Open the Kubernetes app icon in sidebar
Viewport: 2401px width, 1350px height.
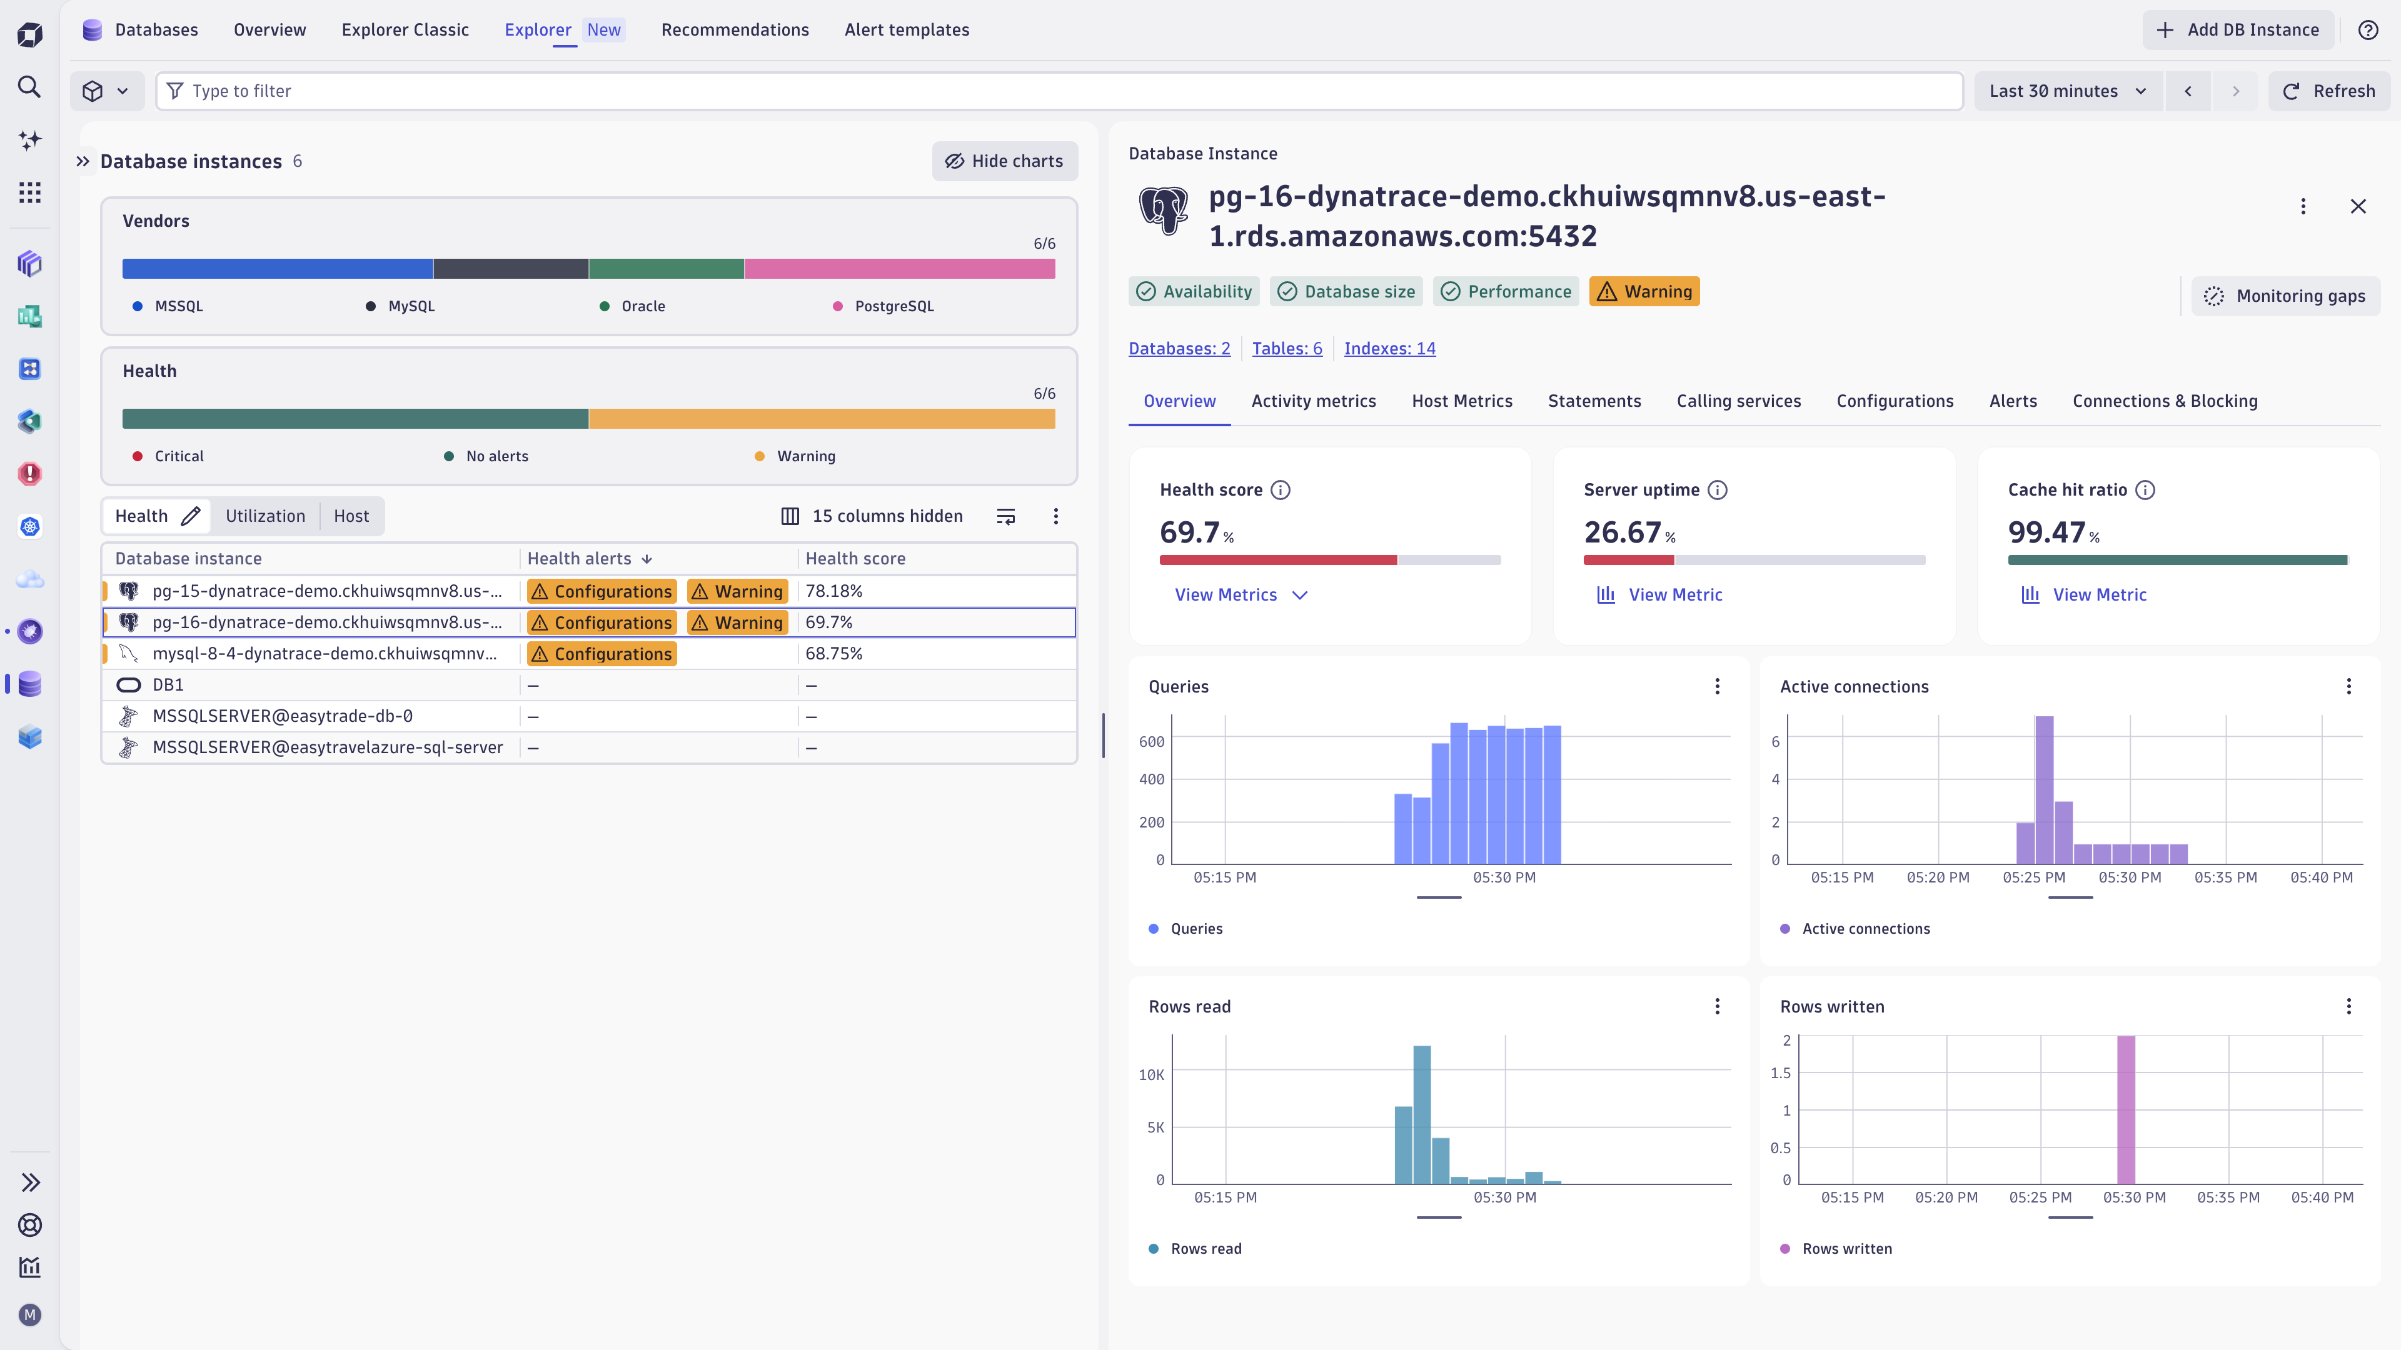30,526
